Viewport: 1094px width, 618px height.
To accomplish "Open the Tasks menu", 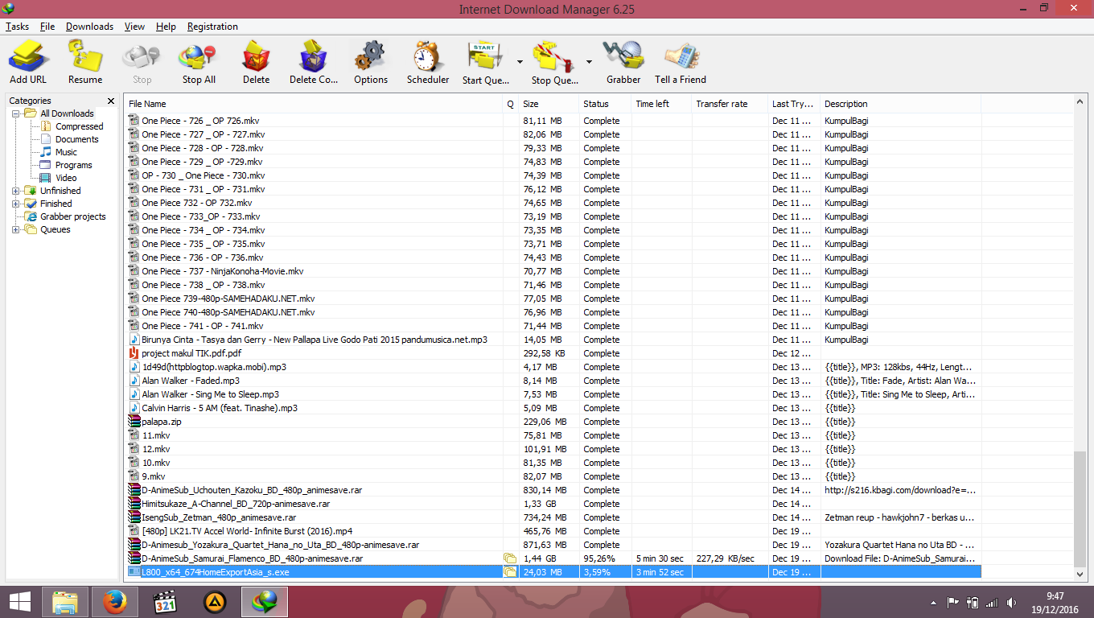I will [17, 27].
